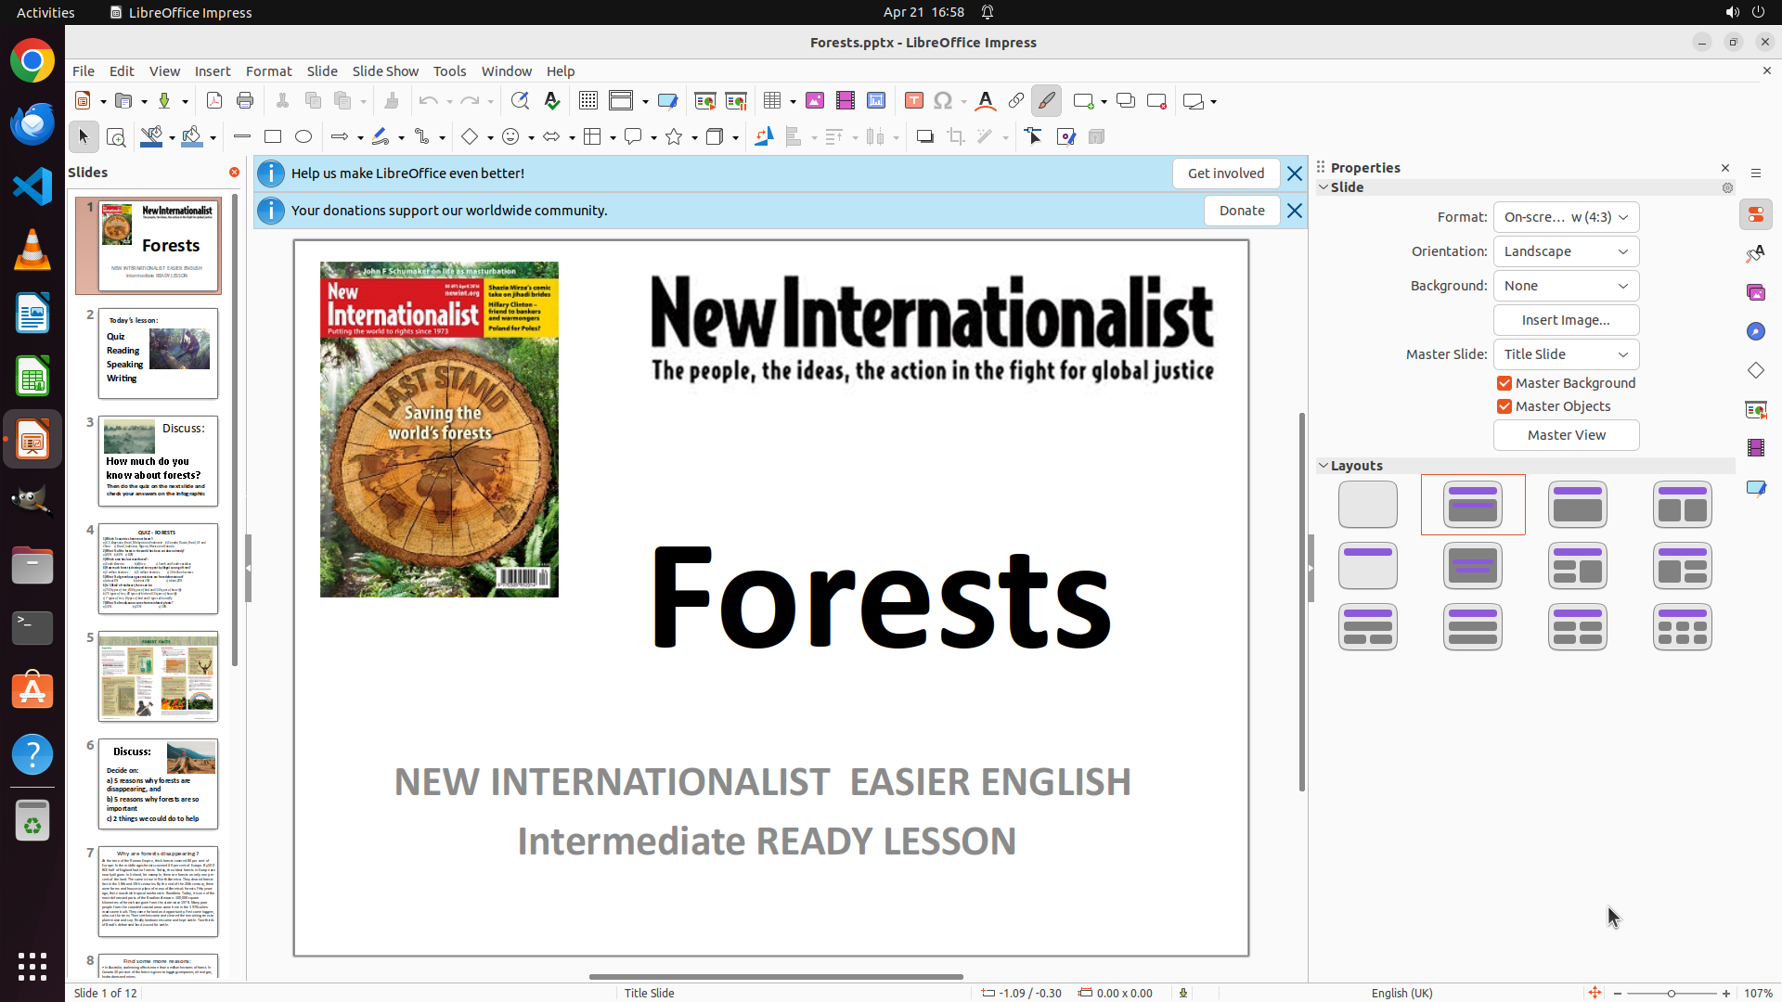Image resolution: width=1782 pixels, height=1002 pixels.
Task: Click the Print icon in toolbar
Action: [245, 101]
